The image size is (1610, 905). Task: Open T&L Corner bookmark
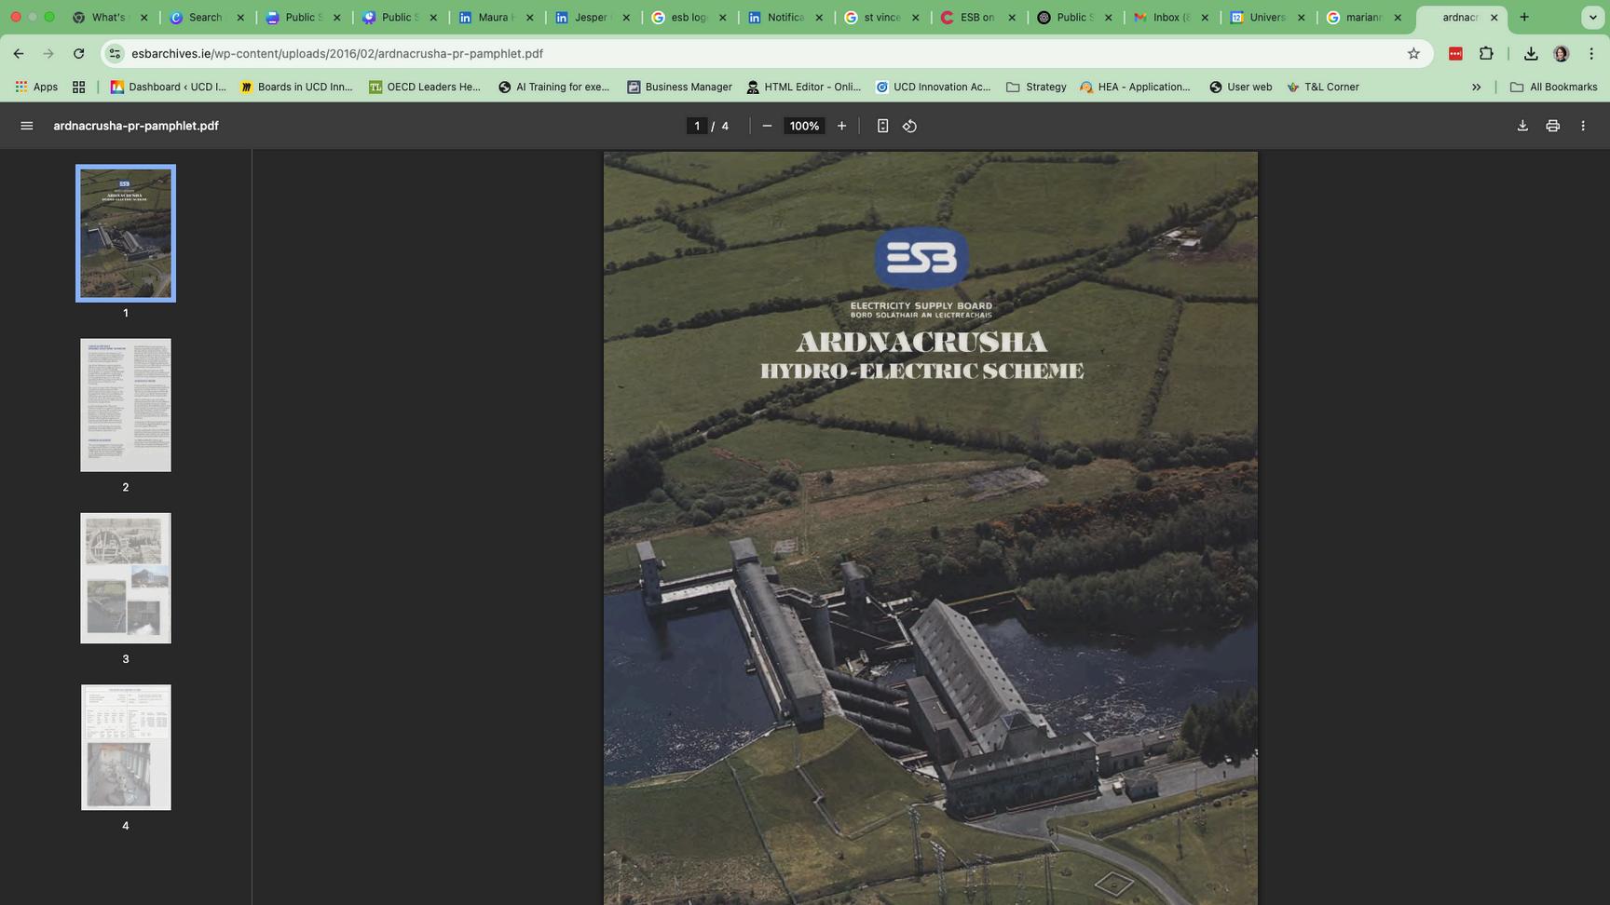point(1322,87)
